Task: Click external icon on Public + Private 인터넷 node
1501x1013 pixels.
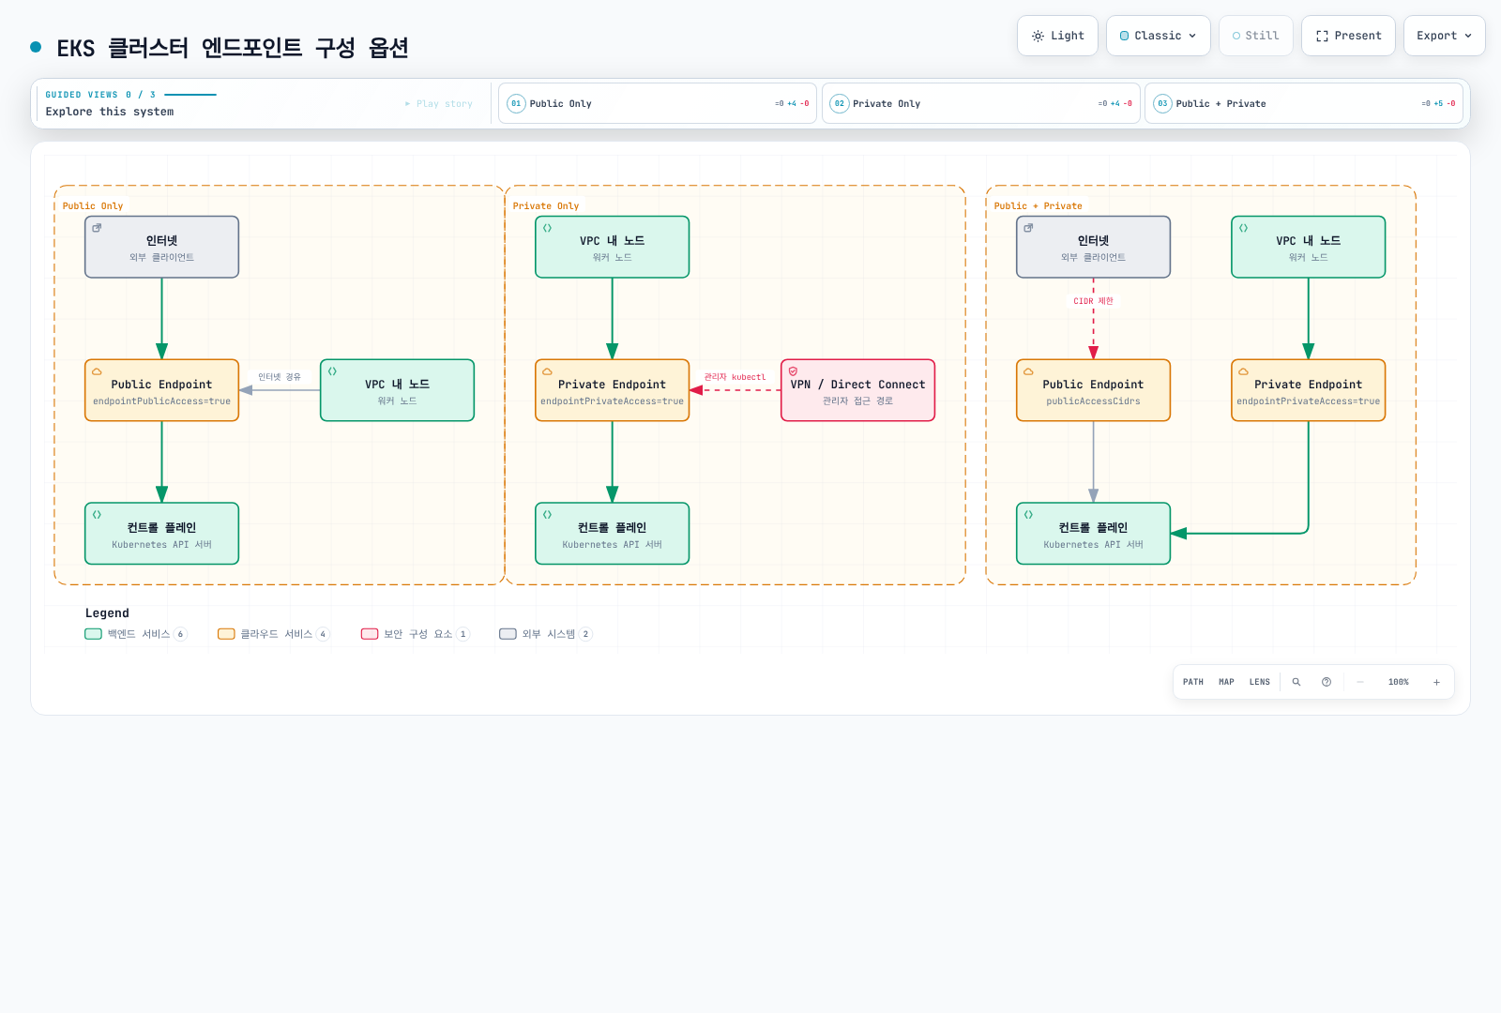Action: pyautogui.click(x=1028, y=228)
